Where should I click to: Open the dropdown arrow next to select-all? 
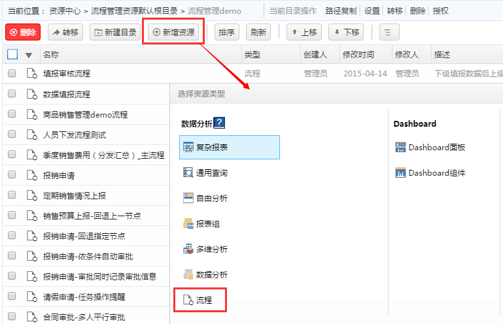coord(29,56)
